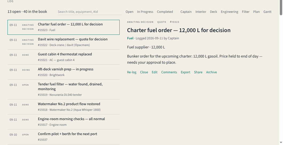Viewport: 283px width, 145px height.
Task: Show Interior department entries
Action: coord(201,12)
